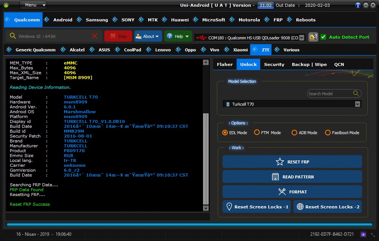Click the Search Model input field

(334, 93)
